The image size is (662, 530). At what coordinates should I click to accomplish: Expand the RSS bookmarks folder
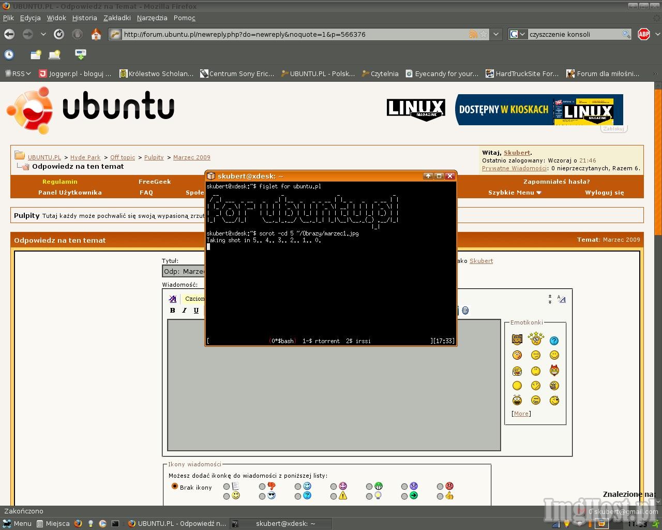click(18, 73)
